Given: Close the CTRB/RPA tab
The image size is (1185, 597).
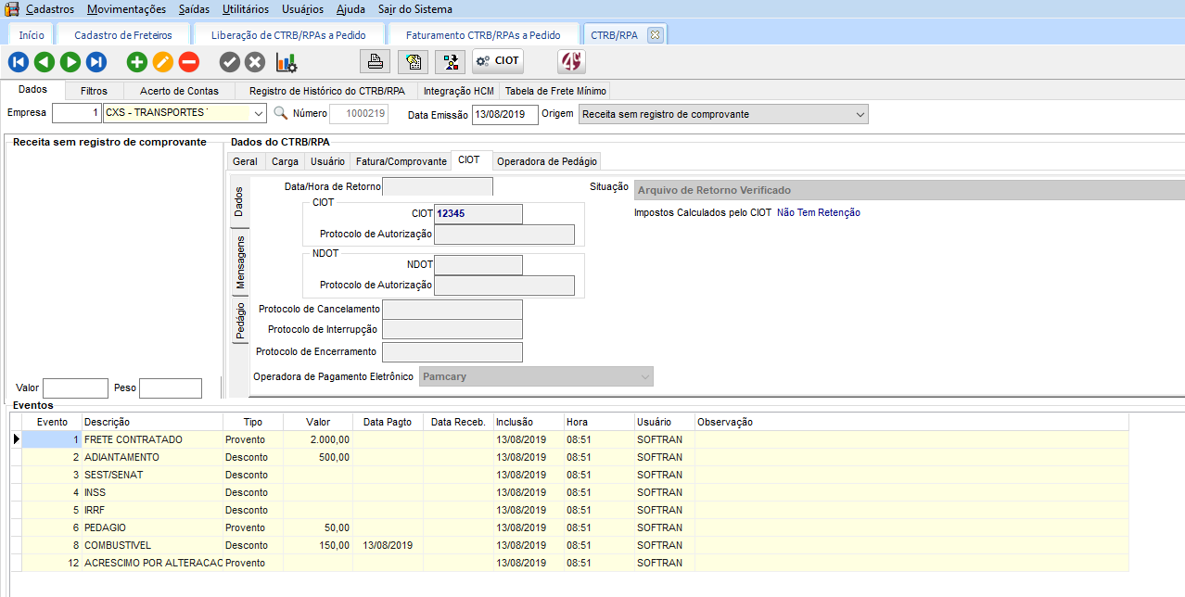Looking at the screenshot, I should (x=655, y=35).
